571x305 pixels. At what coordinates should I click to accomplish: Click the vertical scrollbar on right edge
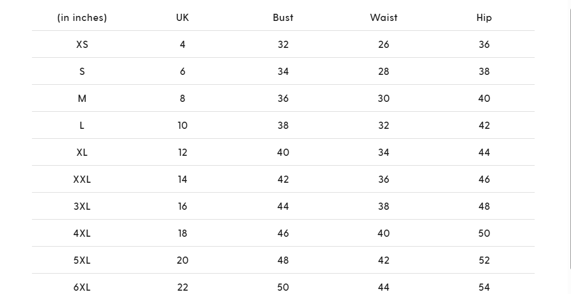(570, 138)
